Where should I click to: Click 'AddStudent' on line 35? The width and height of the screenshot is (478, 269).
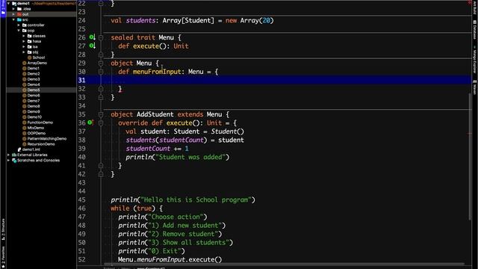click(x=155, y=114)
